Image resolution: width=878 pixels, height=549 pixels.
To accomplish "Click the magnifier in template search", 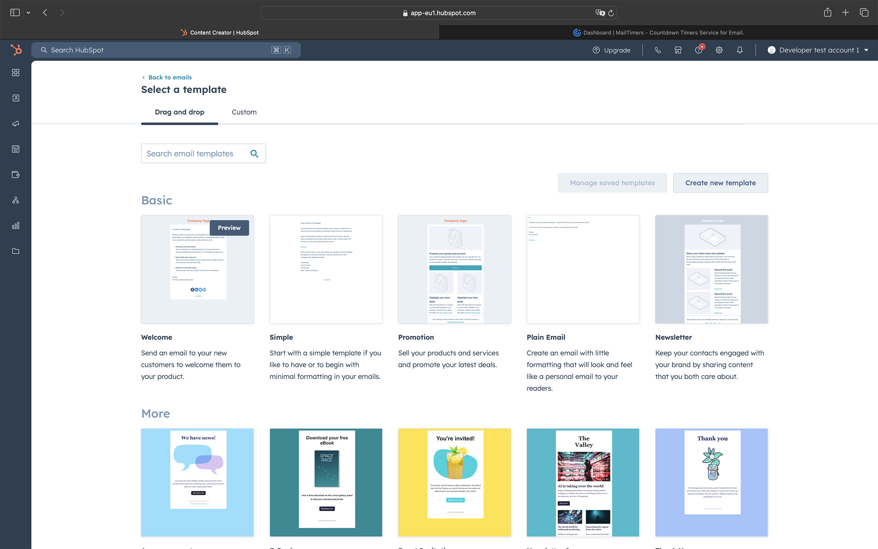I will [x=254, y=154].
